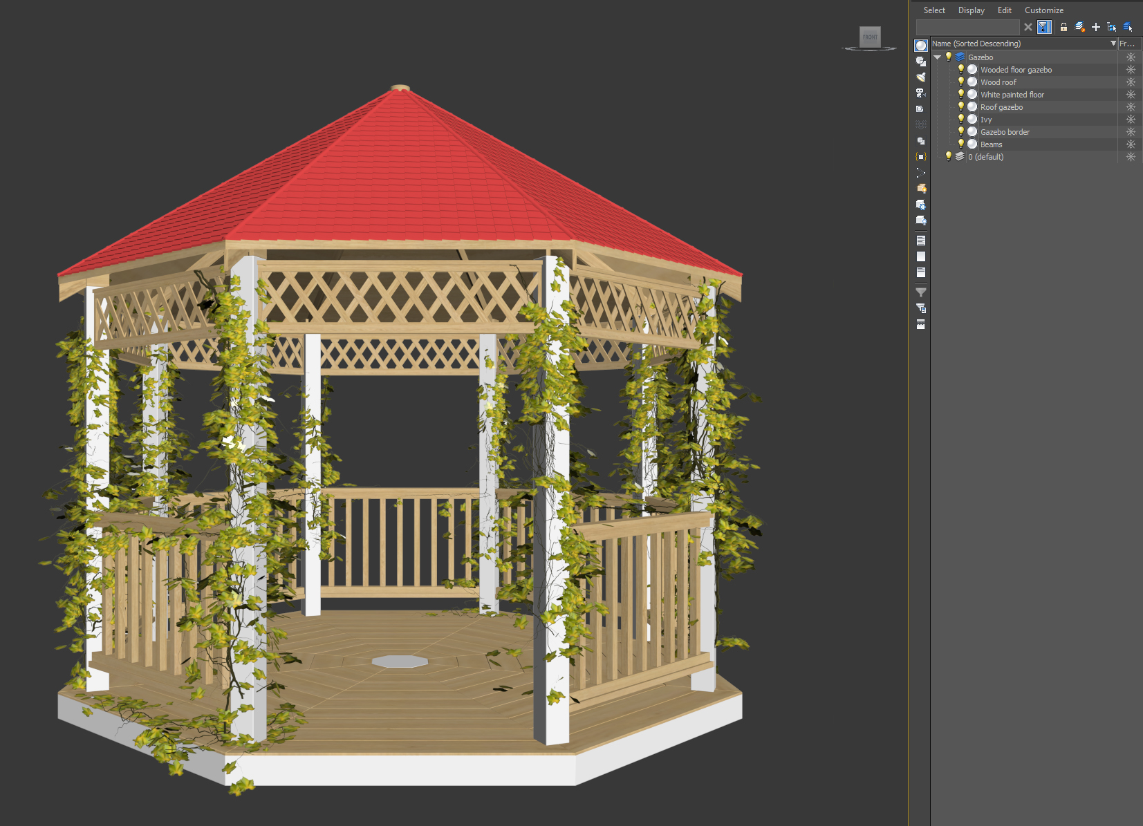Viewport: 1143px width, 826px height.
Task: Click inside the layer search field
Action: point(968,27)
